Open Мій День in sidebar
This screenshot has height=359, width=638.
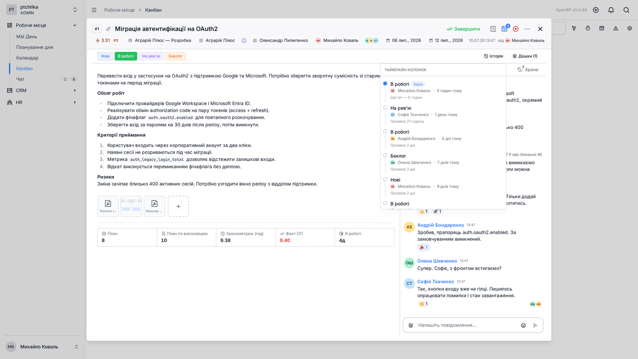(27, 37)
